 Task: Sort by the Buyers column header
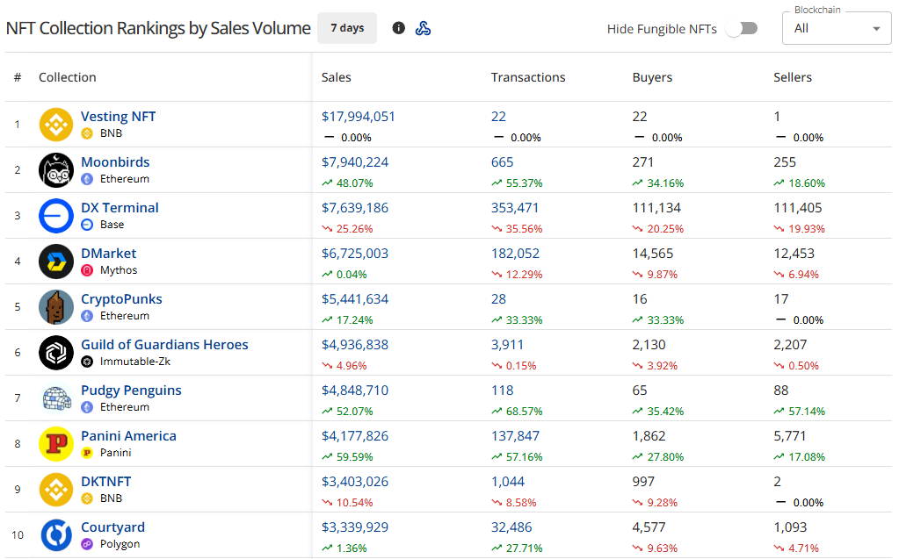(x=652, y=77)
